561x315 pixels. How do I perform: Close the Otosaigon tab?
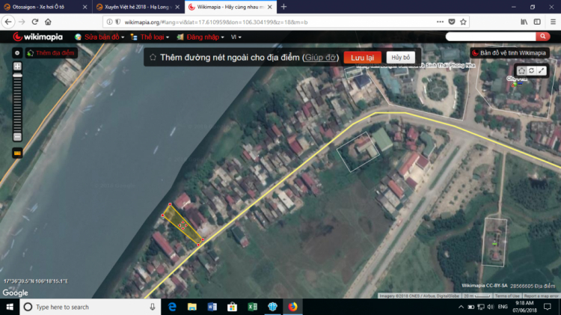coord(85,7)
